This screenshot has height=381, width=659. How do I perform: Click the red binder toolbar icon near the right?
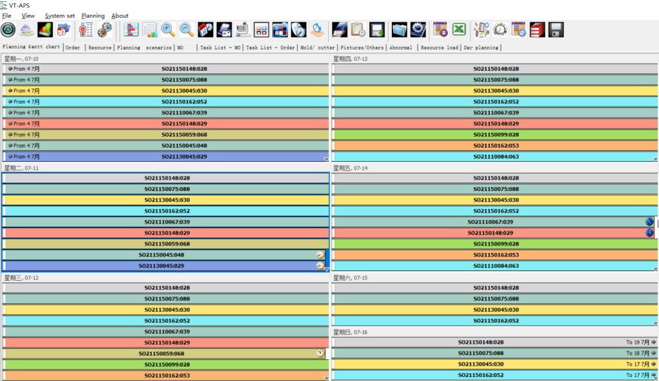click(x=539, y=30)
